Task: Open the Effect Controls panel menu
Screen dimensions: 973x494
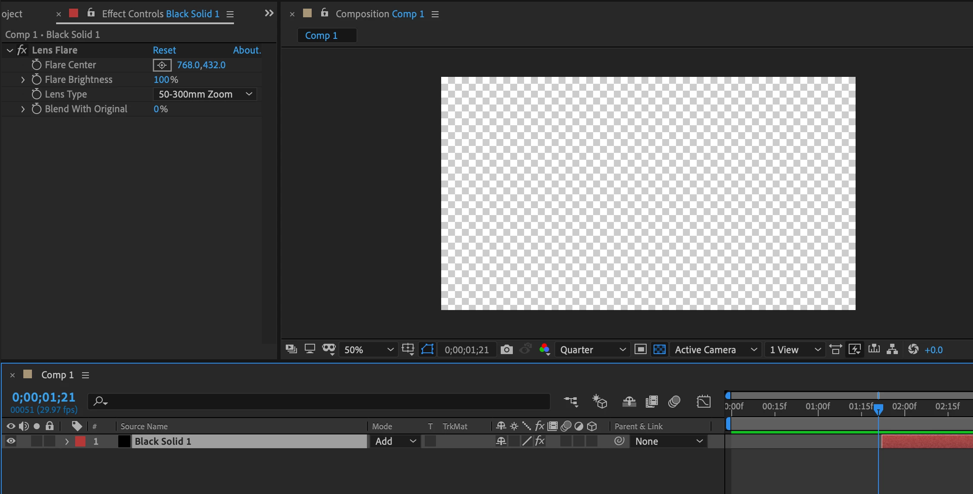Action: (x=230, y=14)
